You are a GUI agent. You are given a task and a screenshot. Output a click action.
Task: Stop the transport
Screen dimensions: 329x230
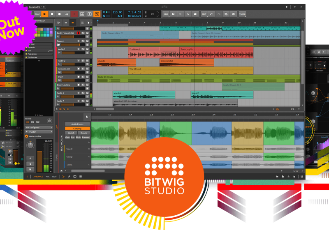52,14
